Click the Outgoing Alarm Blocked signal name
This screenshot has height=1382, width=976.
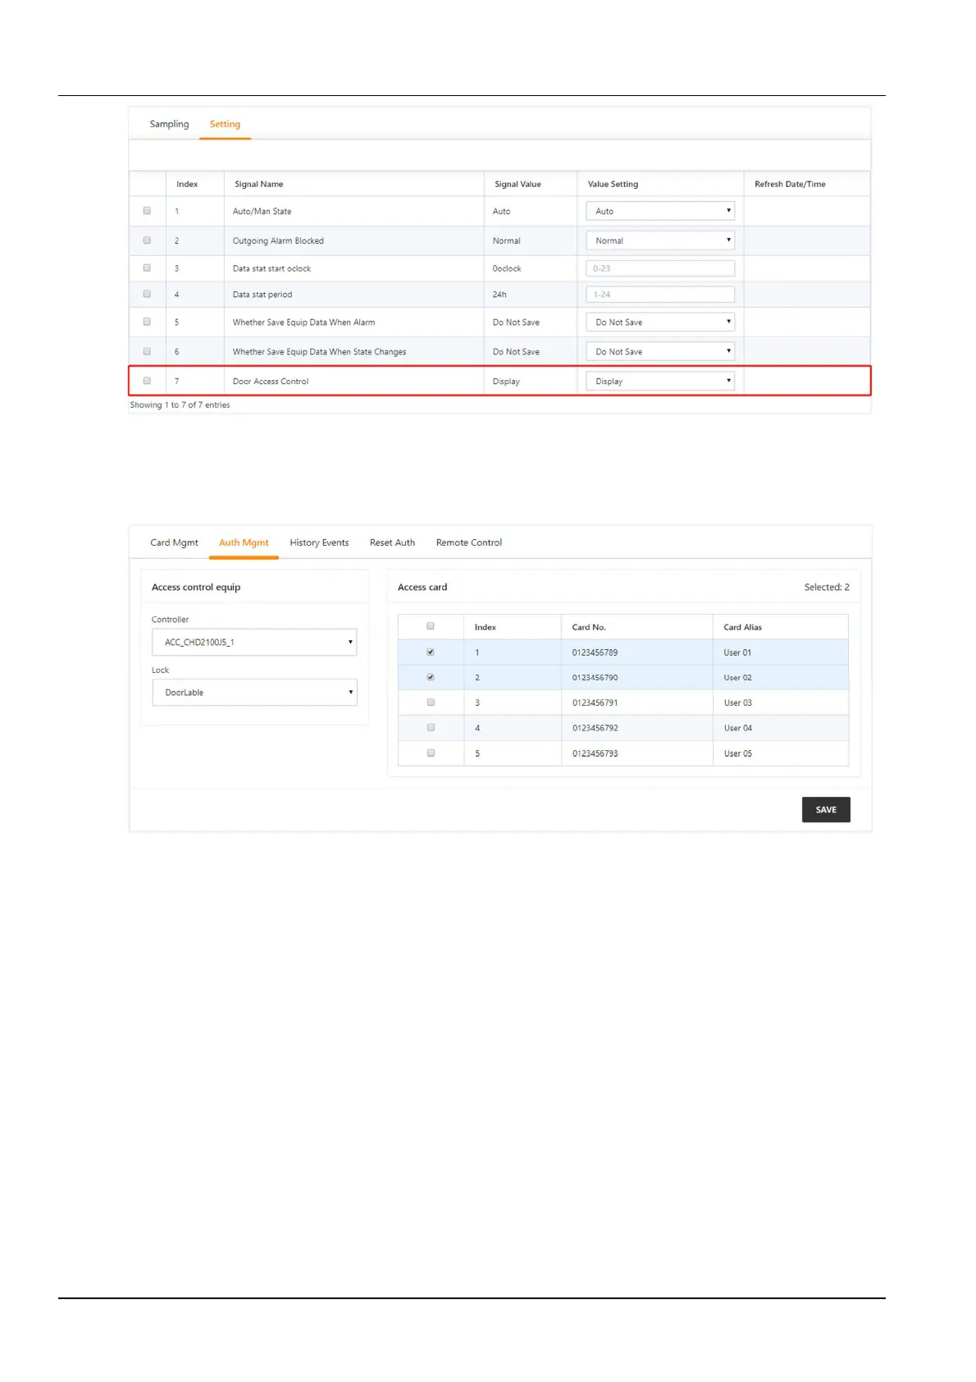[278, 240]
